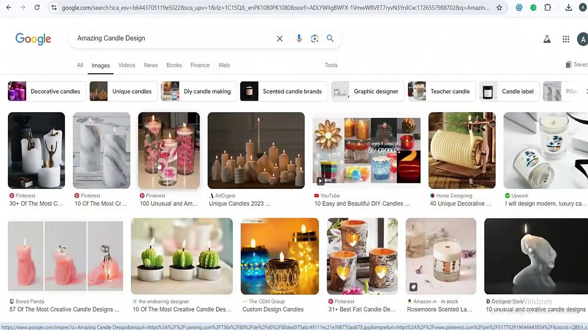
Task: Go to Google homepage via logo
Action: 33,39
